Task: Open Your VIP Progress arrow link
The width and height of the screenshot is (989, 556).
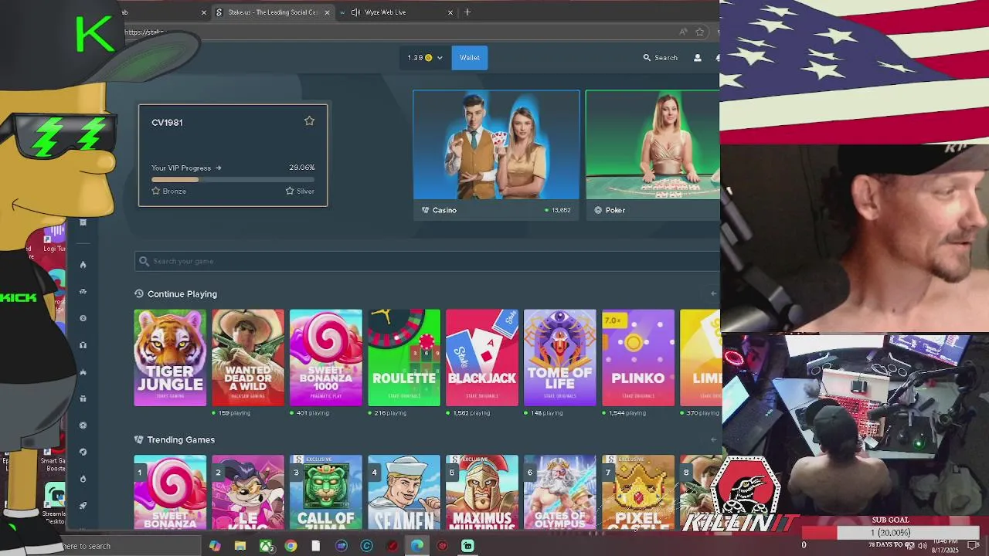Action: (219, 168)
